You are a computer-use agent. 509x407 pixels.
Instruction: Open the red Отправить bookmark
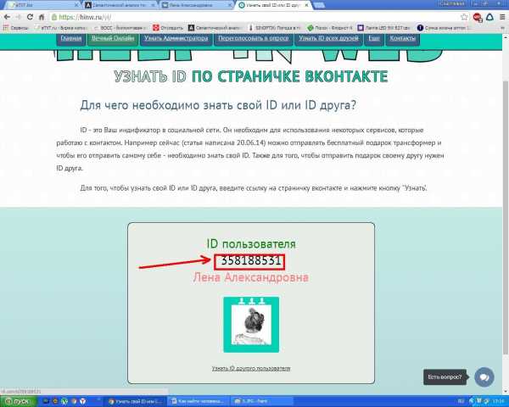click(168, 28)
